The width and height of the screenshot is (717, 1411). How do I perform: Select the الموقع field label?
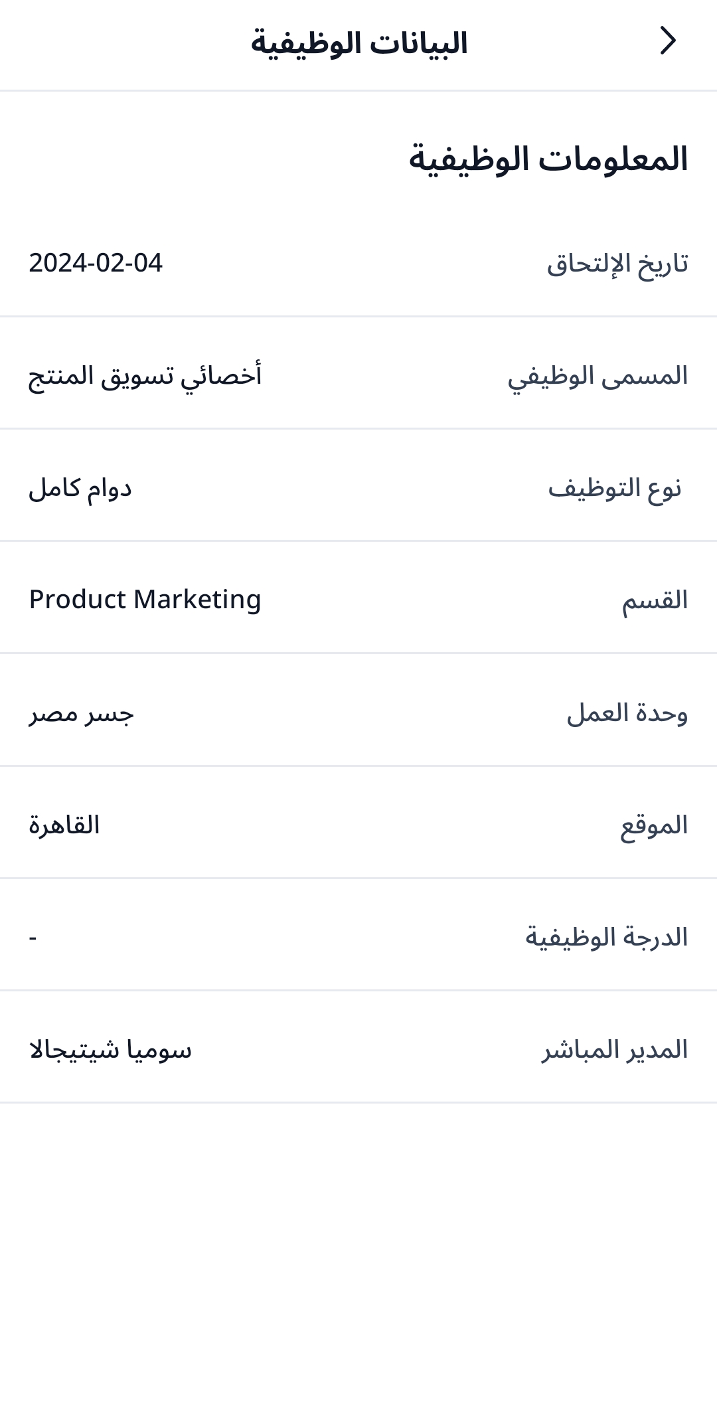coord(654,825)
